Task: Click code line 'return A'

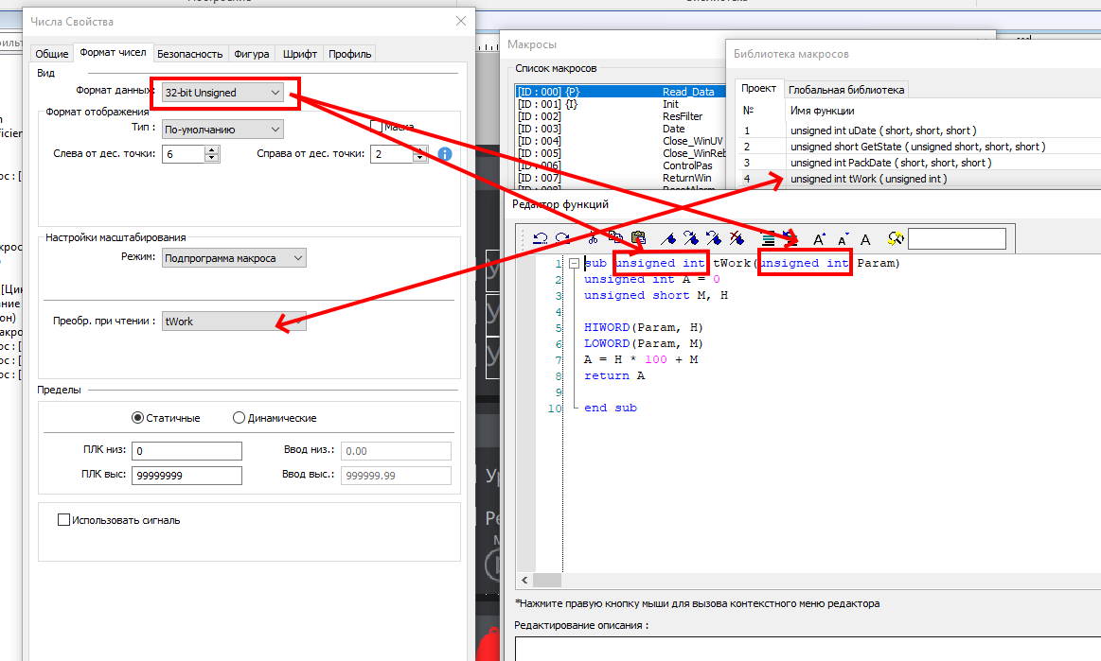Action: coord(613,375)
